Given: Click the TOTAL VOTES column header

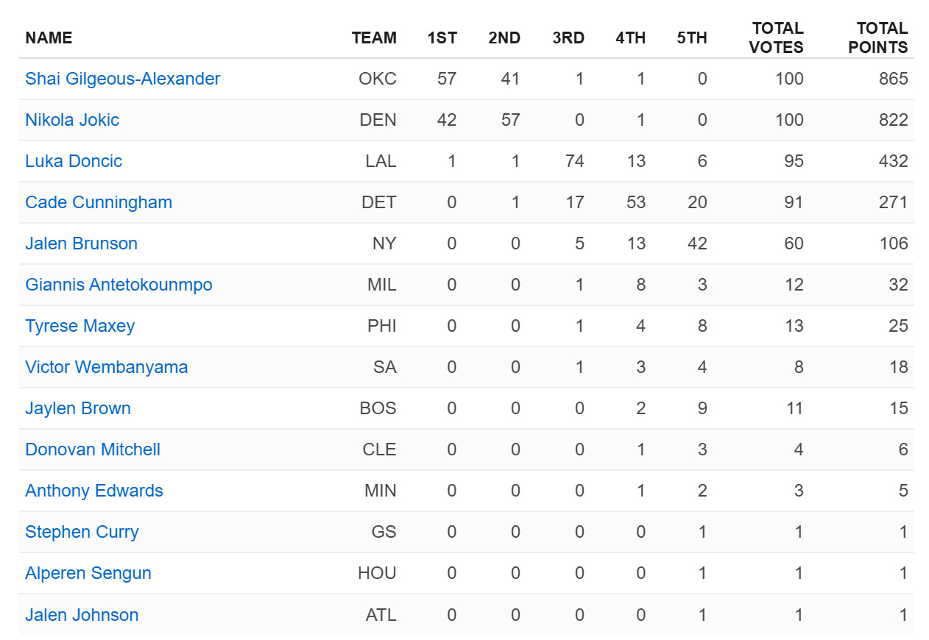Looking at the screenshot, I should click(776, 38).
